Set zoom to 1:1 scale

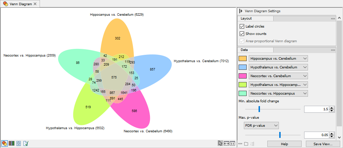coord(232,143)
